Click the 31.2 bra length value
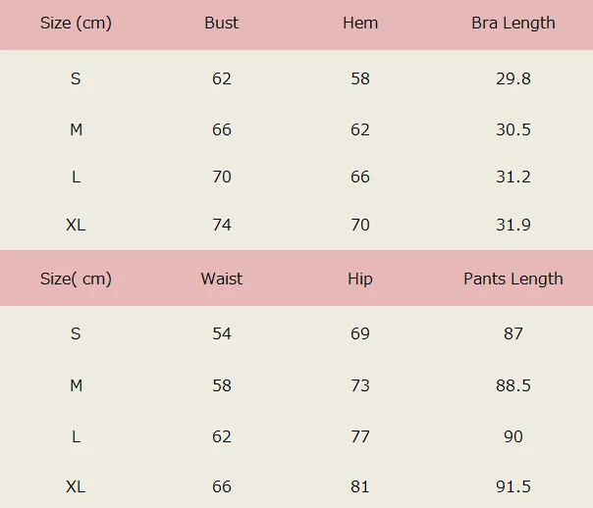The height and width of the screenshot is (508, 593). (513, 177)
